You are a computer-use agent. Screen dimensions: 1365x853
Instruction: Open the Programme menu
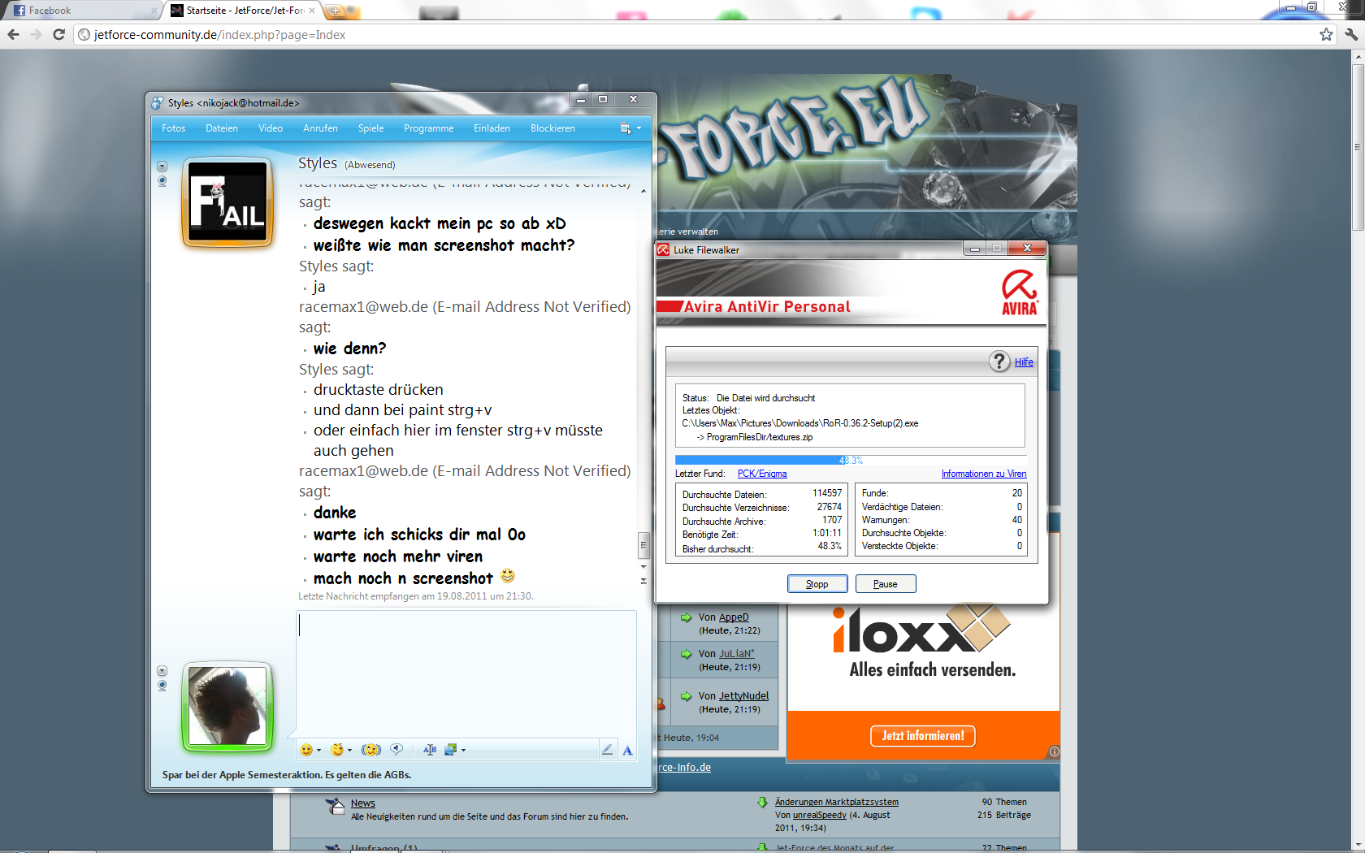tap(429, 128)
